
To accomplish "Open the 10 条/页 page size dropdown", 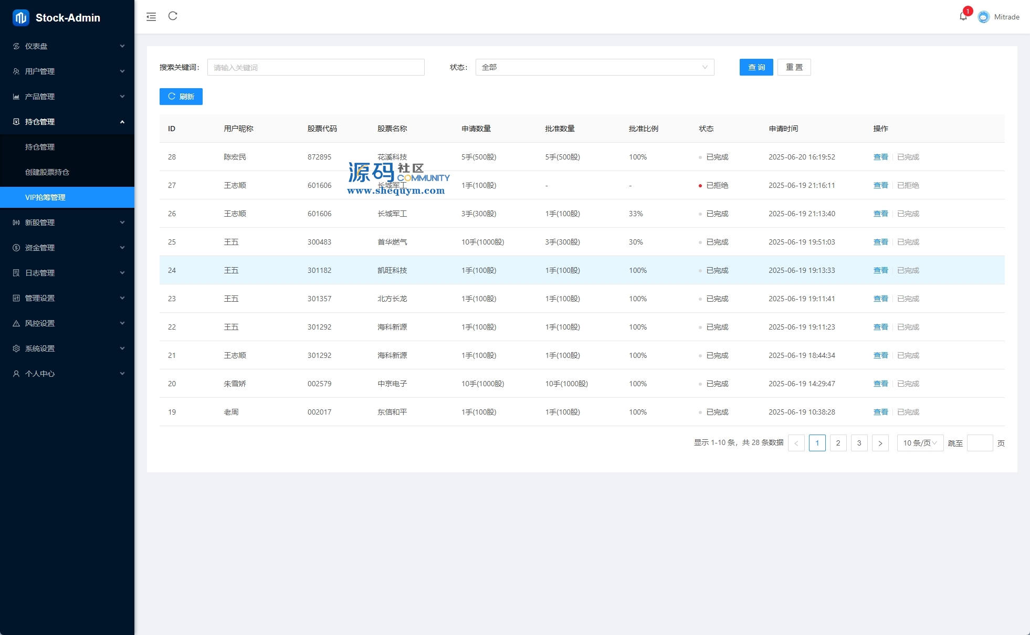I will pos(920,443).
